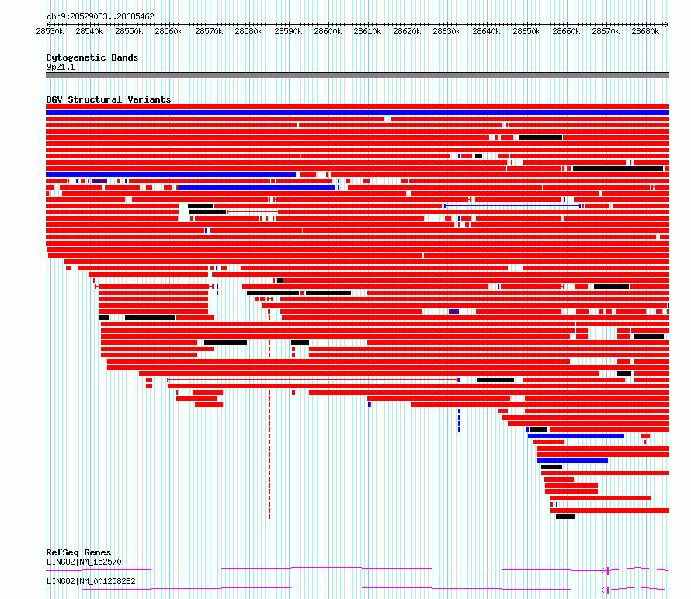Select the gray 9p21.1 cytogenetic band bar
Image resolution: width=691 pixels, height=599 pixels.
tap(357, 75)
